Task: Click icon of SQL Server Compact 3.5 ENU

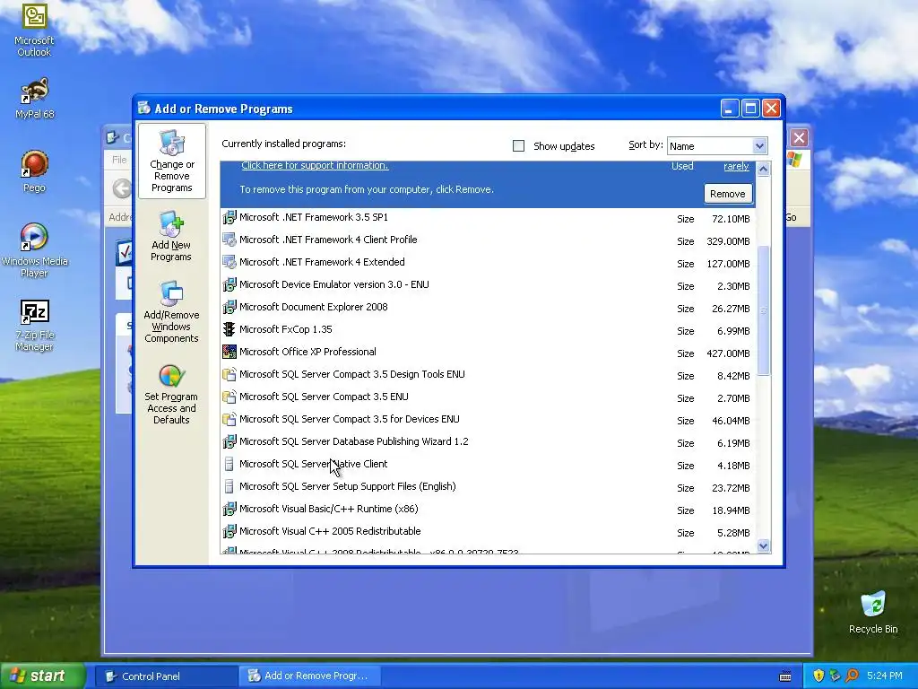Action: point(229,397)
